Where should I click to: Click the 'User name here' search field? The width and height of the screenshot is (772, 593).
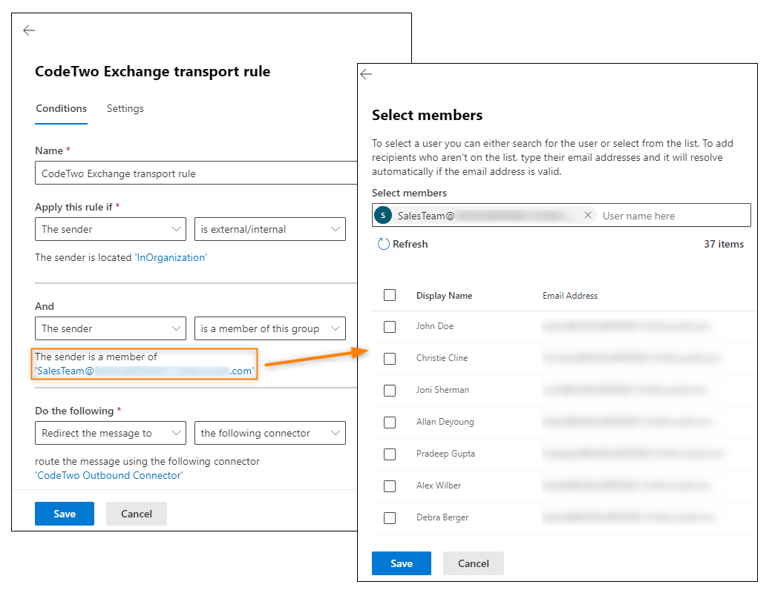tap(673, 216)
